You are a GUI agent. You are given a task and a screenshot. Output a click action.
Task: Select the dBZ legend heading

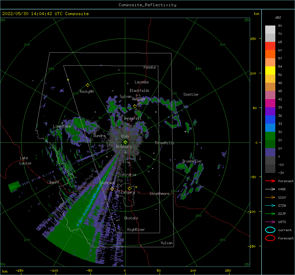(278, 17)
